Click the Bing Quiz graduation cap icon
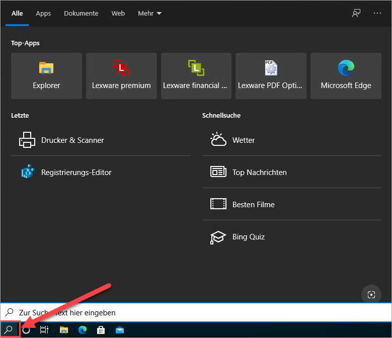The image size is (392, 338). (218, 237)
